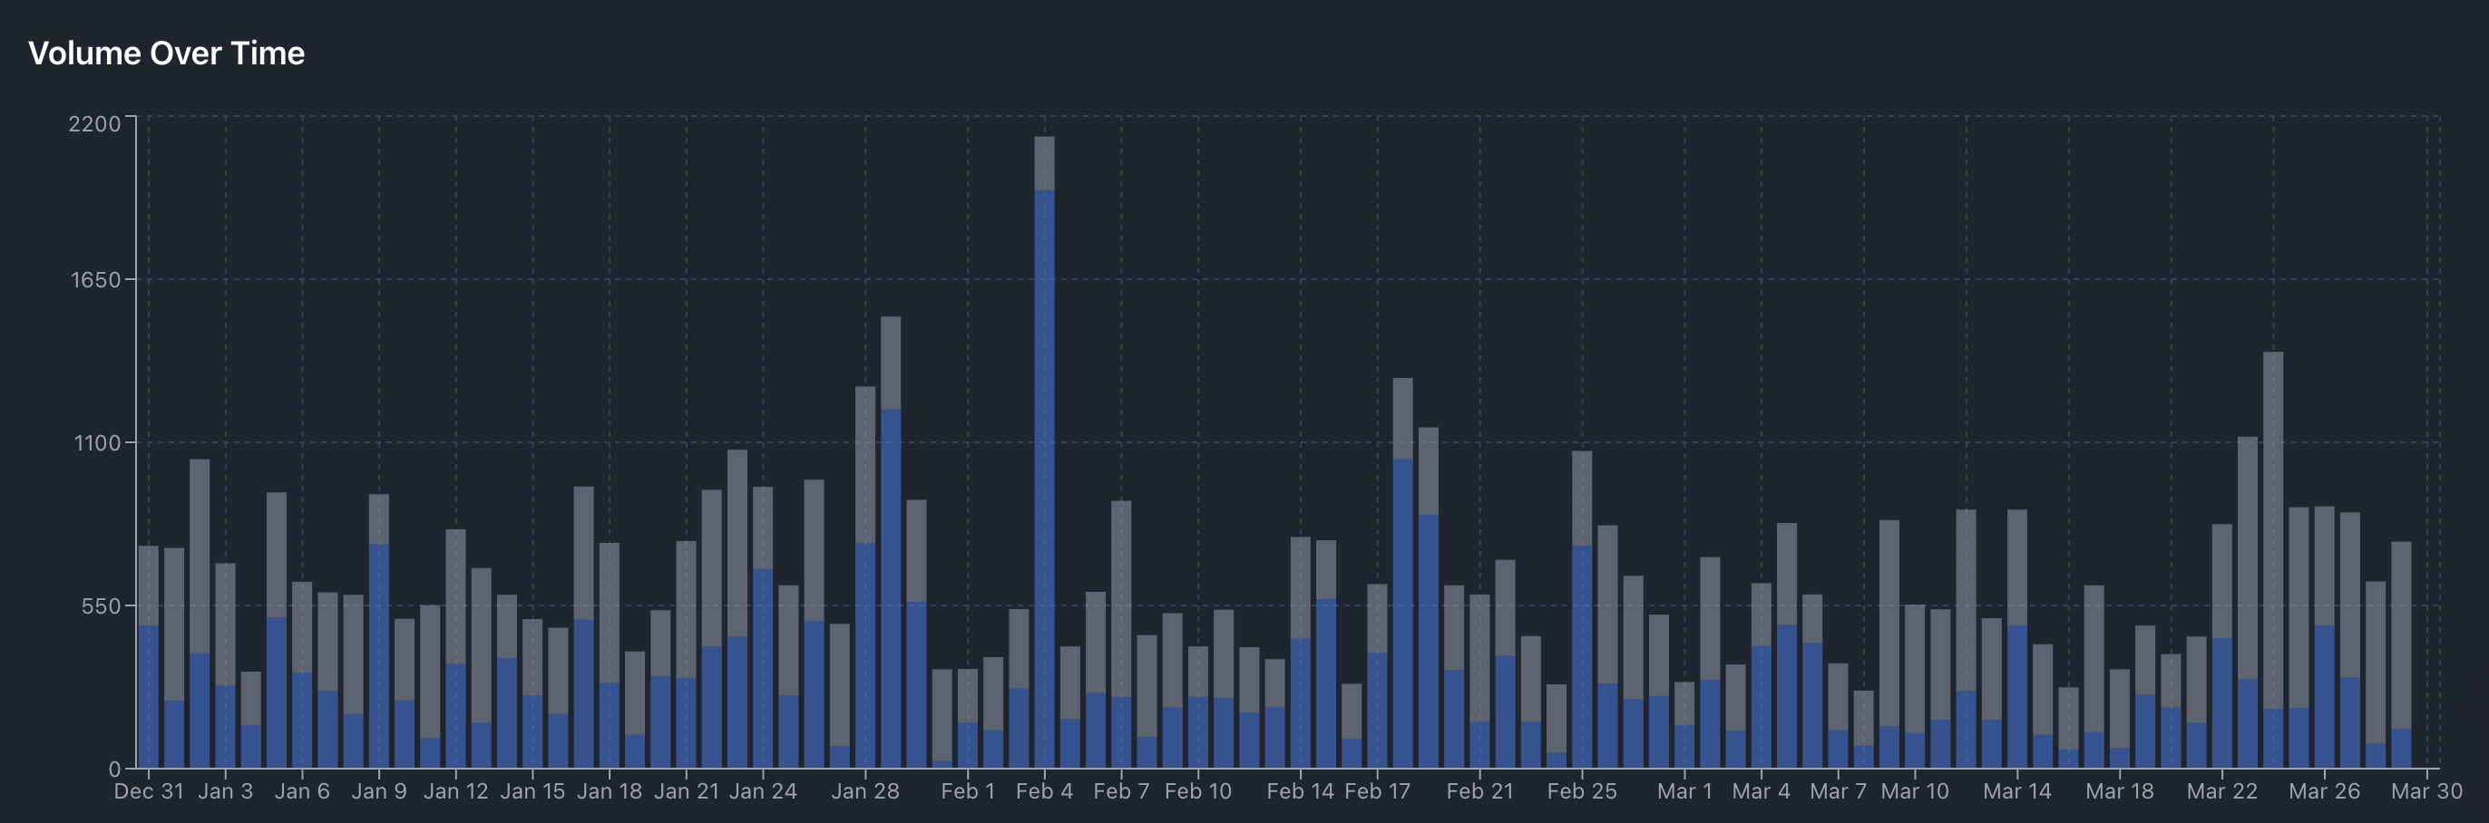The width and height of the screenshot is (2489, 823).
Task: Click the 2200 y-axis label
Action: pos(94,123)
